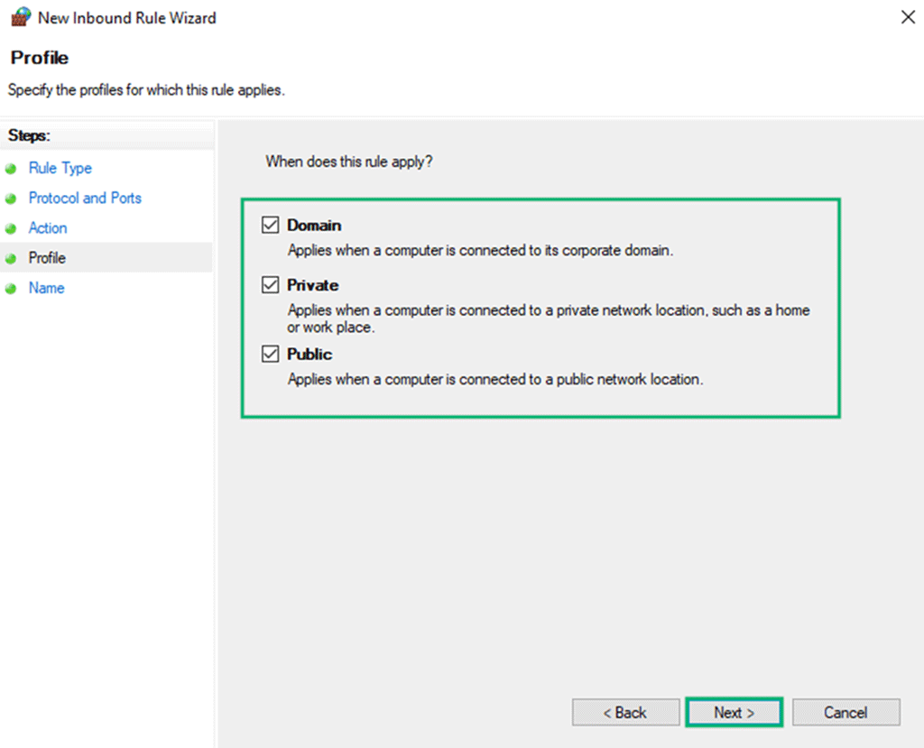This screenshot has height=748, width=924.
Task: Uncheck the Domain profile checkbox
Action: [269, 225]
